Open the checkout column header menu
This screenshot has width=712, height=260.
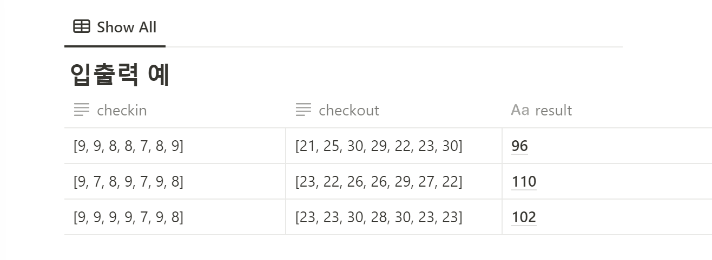click(x=394, y=110)
